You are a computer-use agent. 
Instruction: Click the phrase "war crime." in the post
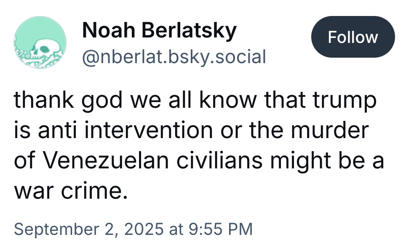[x=70, y=190]
